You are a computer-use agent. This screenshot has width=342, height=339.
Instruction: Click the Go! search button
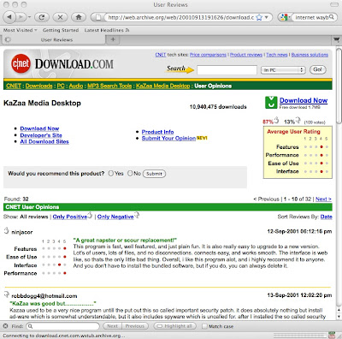tap(317, 69)
